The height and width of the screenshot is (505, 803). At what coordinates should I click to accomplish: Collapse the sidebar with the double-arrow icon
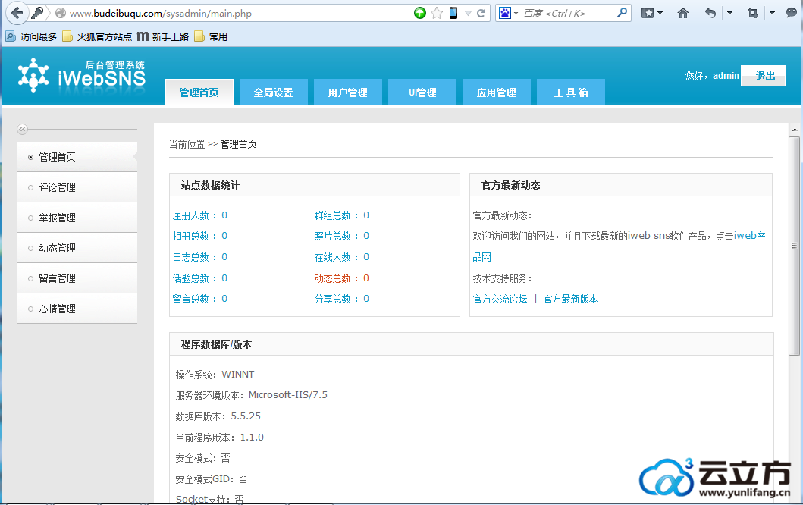click(22, 130)
